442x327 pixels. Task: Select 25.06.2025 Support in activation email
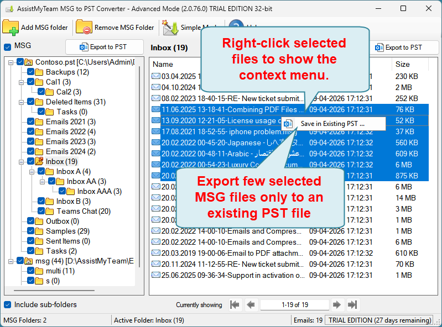click(x=232, y=275)
